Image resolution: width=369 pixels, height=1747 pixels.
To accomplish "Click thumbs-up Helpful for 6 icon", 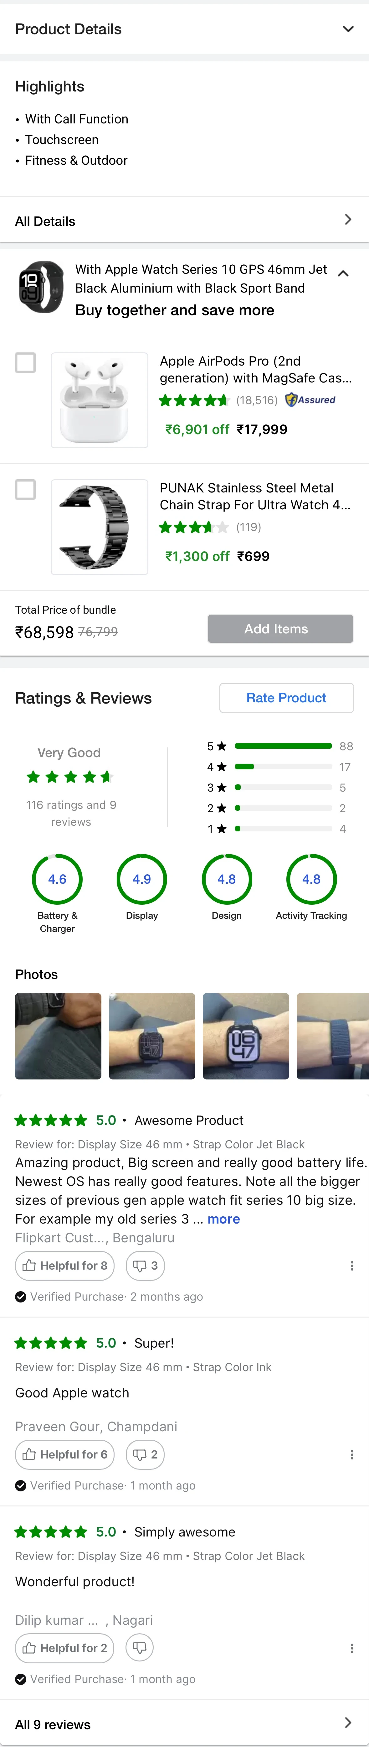I will [29, 1454].
